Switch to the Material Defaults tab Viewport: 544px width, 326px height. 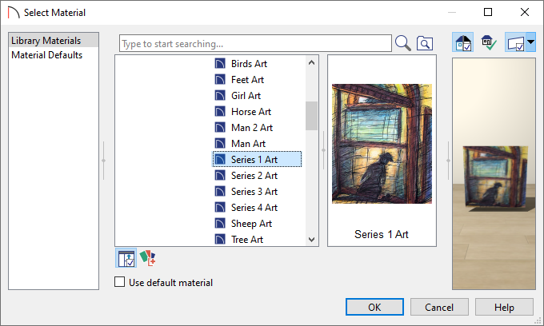coord(47,55)
